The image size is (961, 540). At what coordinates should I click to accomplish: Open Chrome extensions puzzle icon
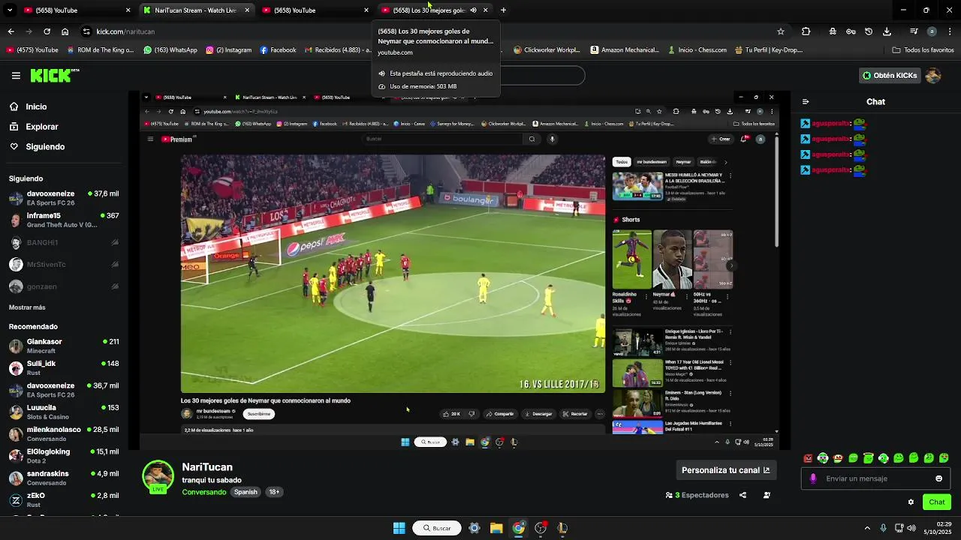pyautogui.click(x=806, y=31)
